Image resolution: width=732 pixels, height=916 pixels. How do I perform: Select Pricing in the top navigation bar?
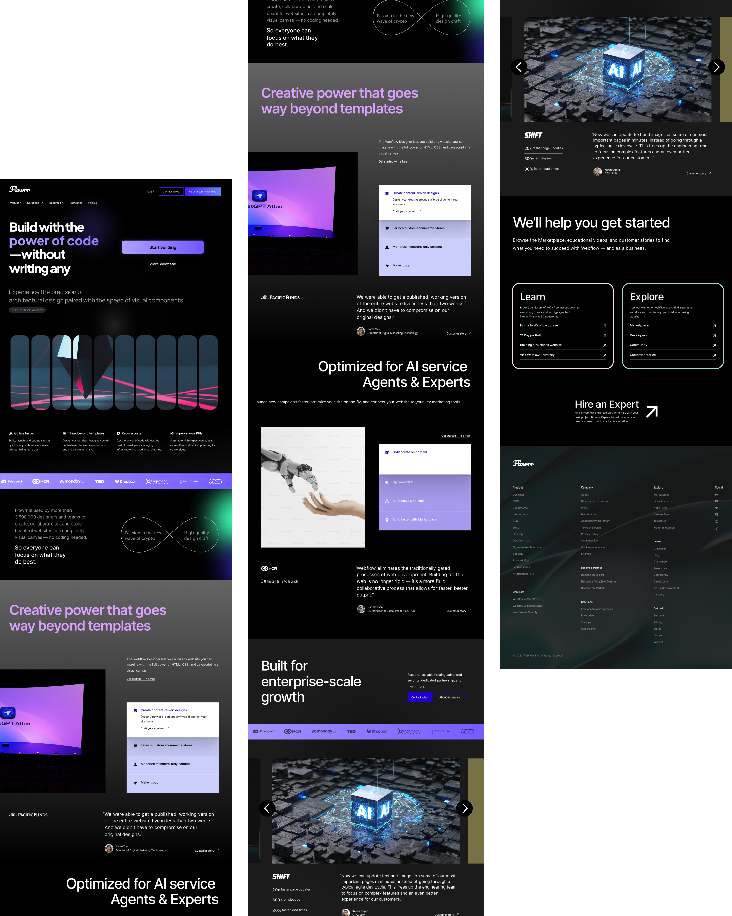click(93, 203)
